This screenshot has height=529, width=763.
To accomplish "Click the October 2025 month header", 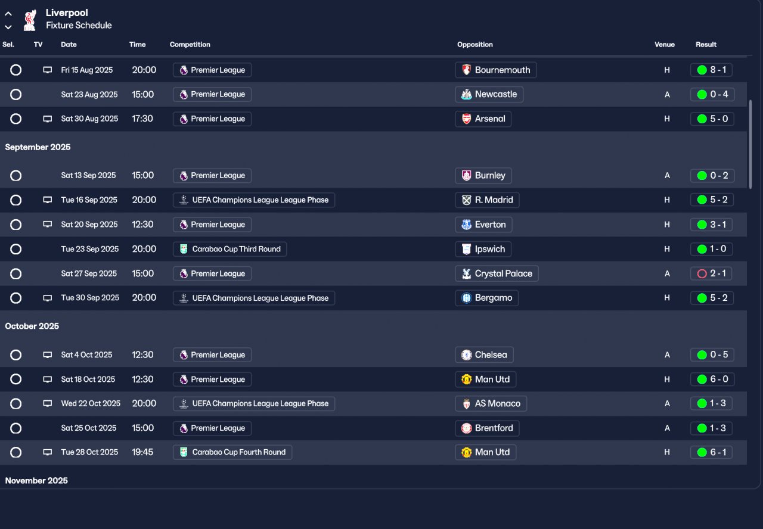I will click(x=32, y=326).
